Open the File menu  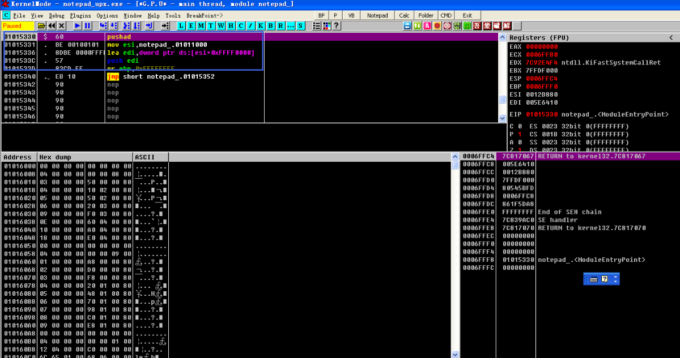pyautogui.click(x=19, y=15)
